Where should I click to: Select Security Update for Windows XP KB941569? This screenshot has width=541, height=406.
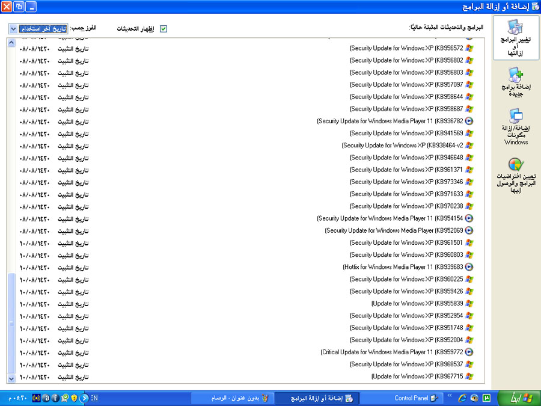click(406, 134)
